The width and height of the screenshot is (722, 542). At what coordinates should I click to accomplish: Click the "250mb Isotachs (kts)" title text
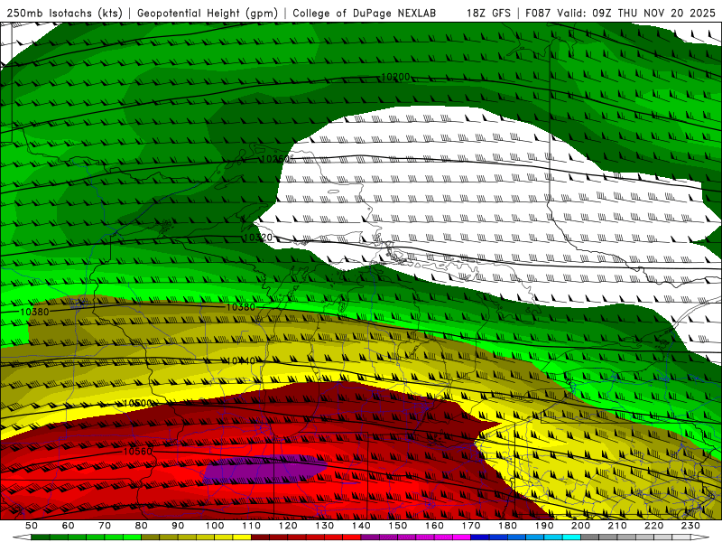[65, 13]
